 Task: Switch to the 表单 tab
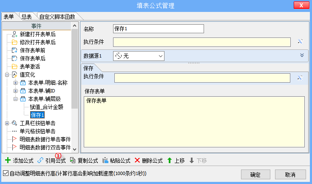[x=9, y=17]
